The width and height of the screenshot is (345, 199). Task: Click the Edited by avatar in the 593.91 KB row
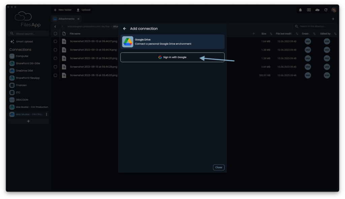(327, 75)
